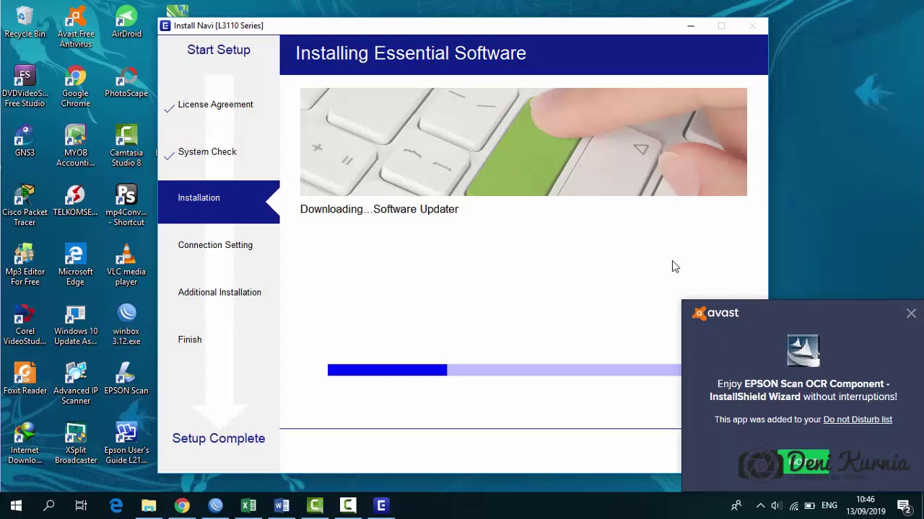Open Windows 10 Update Assistant icon
924x519 pixels.
(75, 325)
